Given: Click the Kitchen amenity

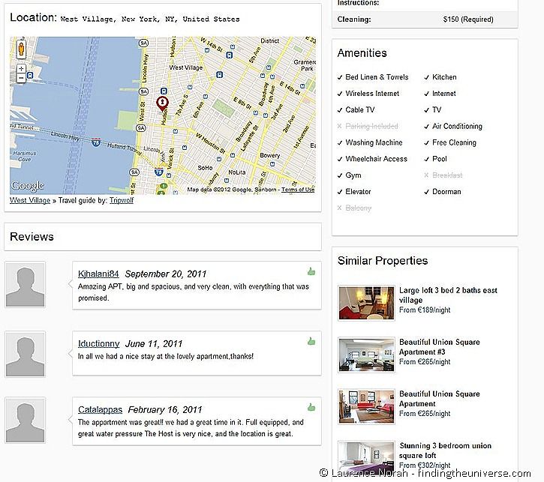Looking at the screenshot, I should tap(444, 77).
